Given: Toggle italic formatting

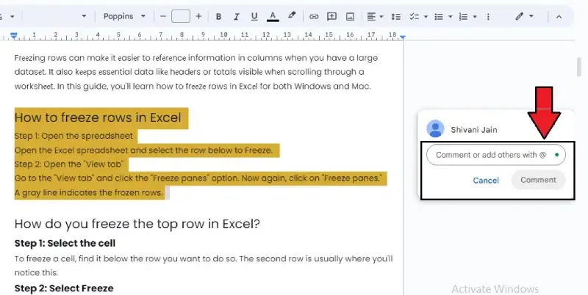Looking at the screenshot, I should tap(236, 16).
